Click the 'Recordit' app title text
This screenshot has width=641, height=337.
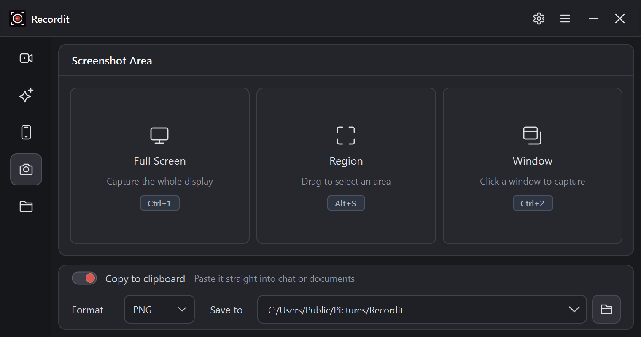tap(51, 19)
